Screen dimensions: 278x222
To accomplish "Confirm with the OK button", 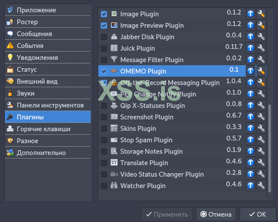I will 257,215.
